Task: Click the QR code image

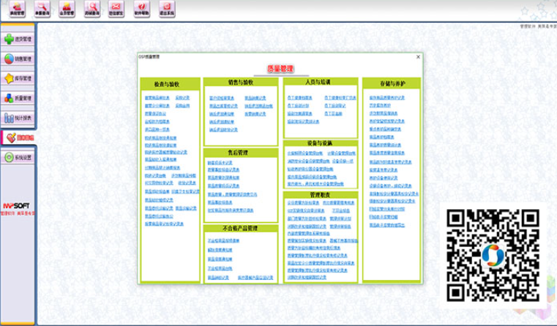Action: (493, 255)
